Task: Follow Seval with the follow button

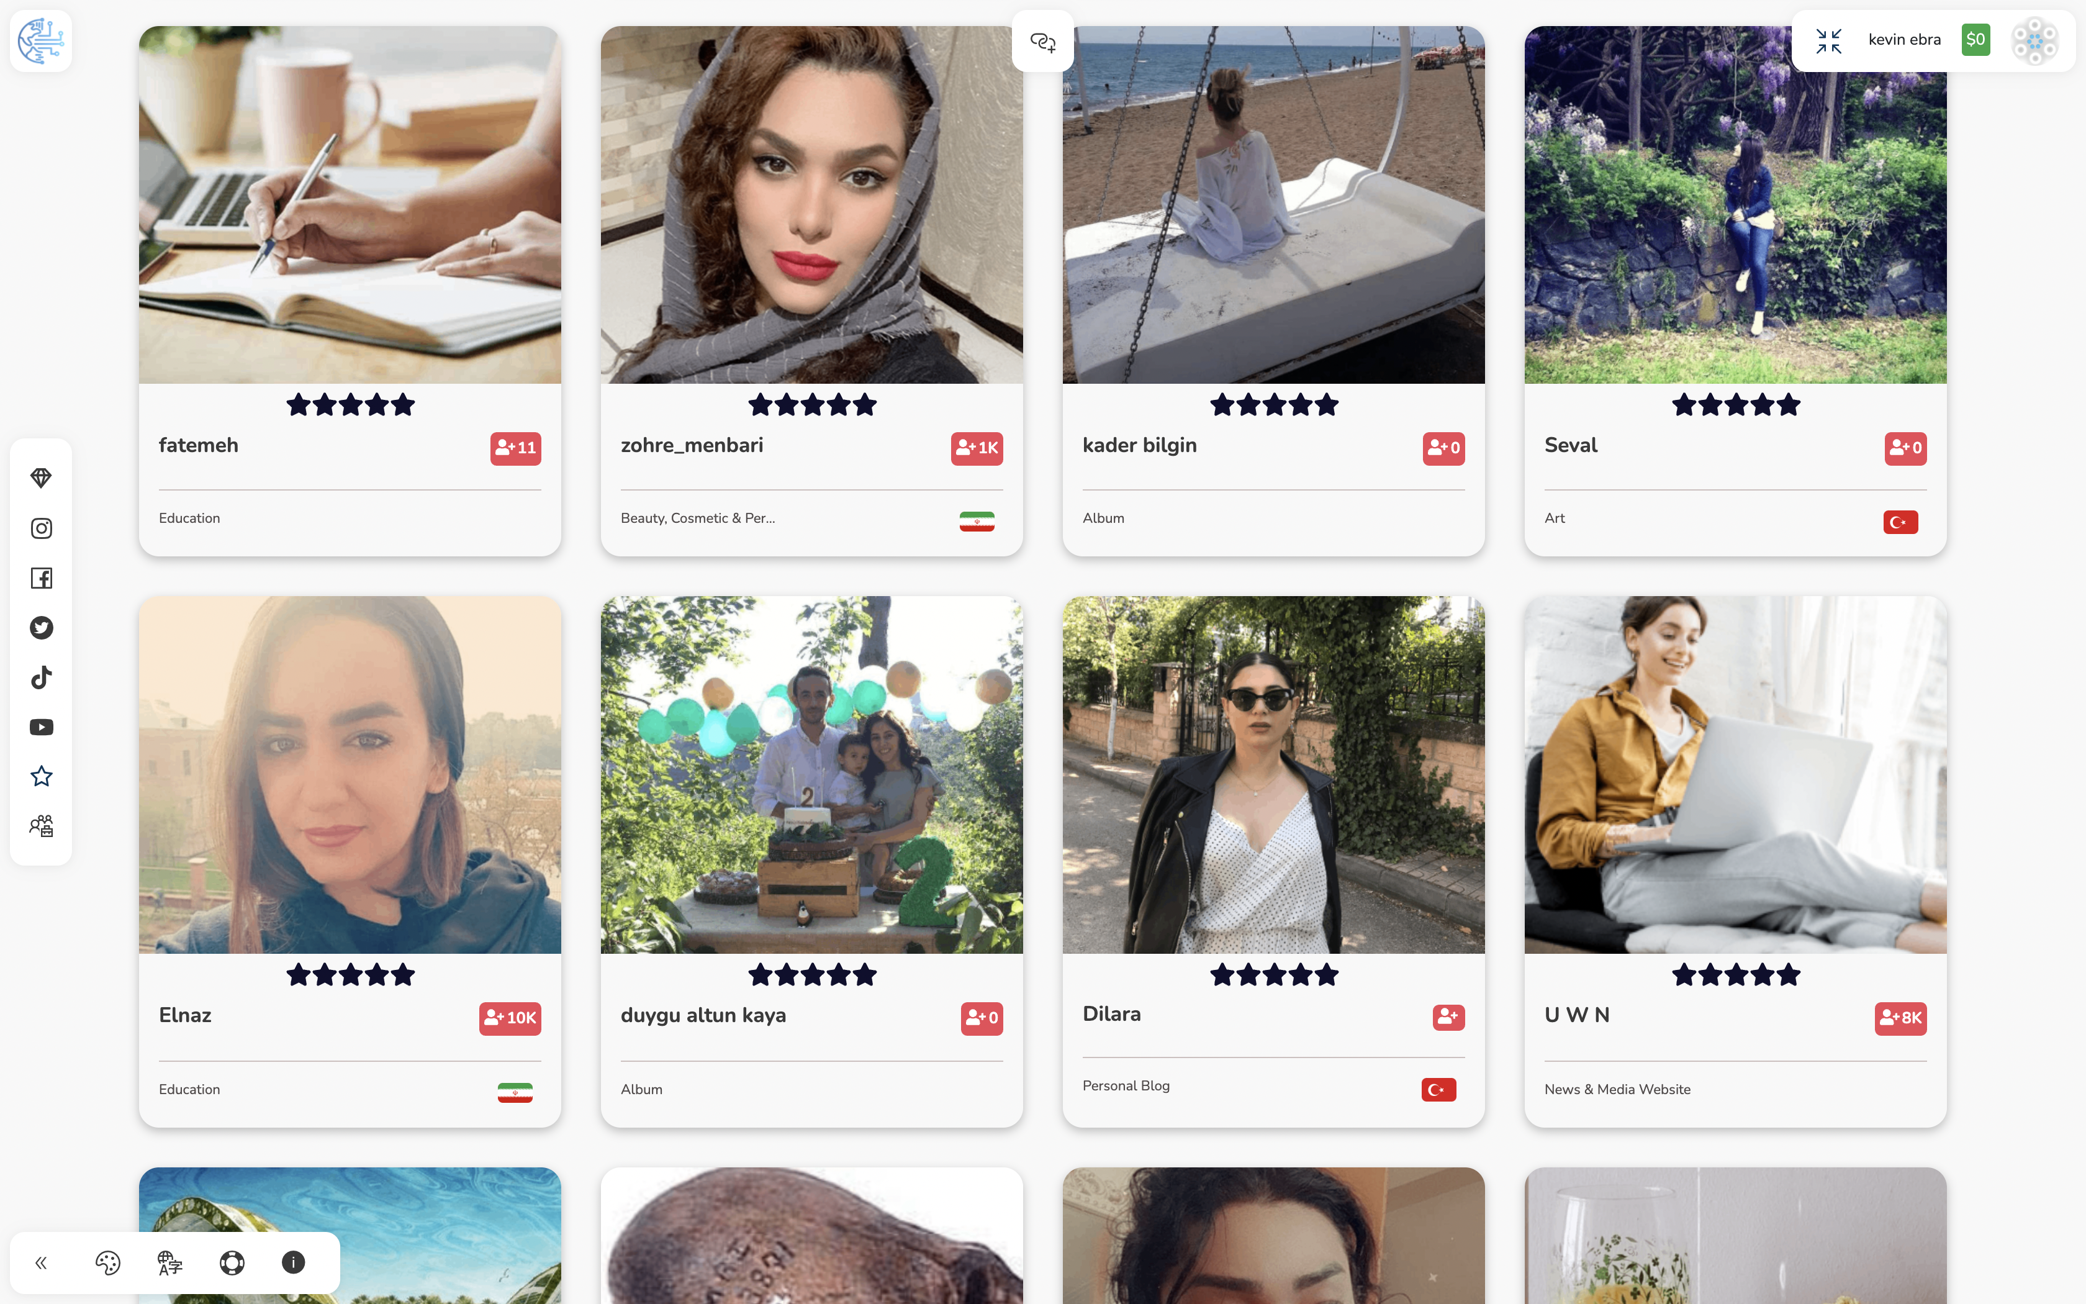Action: 1906,448
